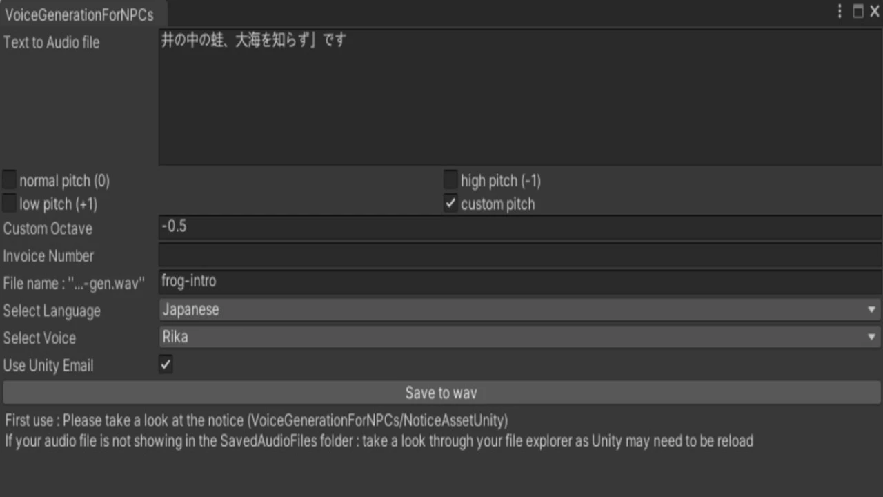This screenshot has width=883, height=497.
Task: Click into the Japanese text area
Action: [x=519, y=97]
